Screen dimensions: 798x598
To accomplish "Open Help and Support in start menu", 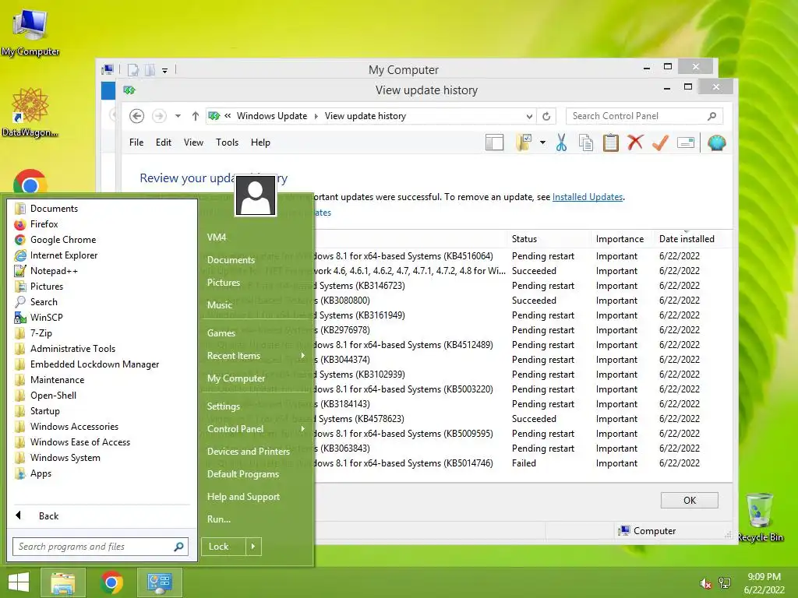I will [x=243, y=497].
